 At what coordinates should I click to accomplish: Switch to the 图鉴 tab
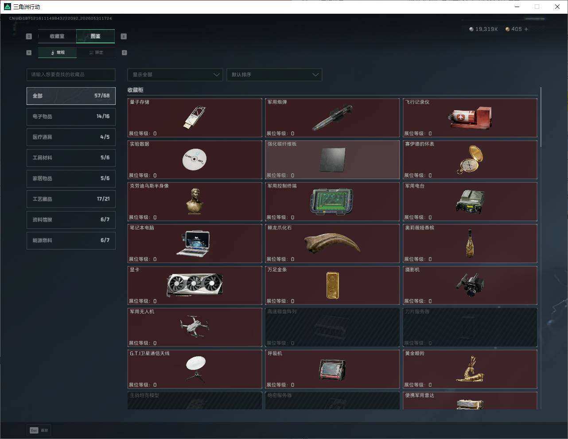pyautogui.click(x=96, y=36)
